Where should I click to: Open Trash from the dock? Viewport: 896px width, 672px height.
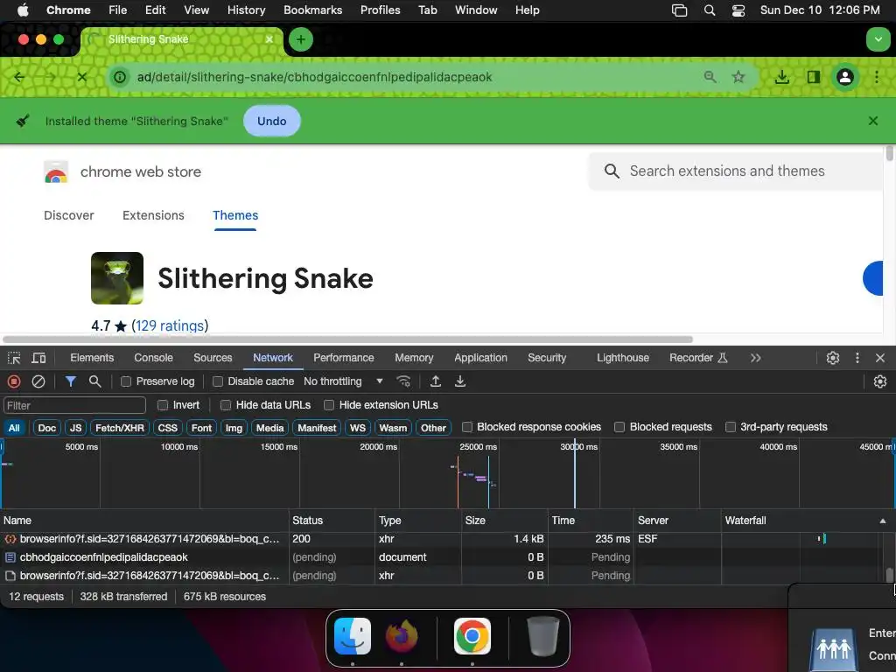(x=542, y=636)
